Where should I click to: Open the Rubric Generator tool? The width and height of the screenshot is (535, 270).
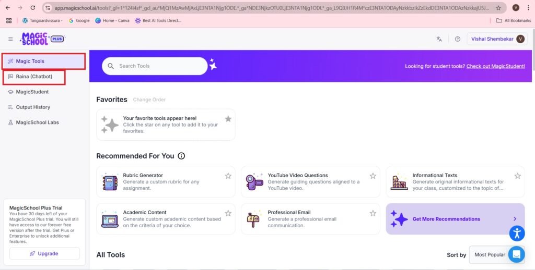(166, 182)
